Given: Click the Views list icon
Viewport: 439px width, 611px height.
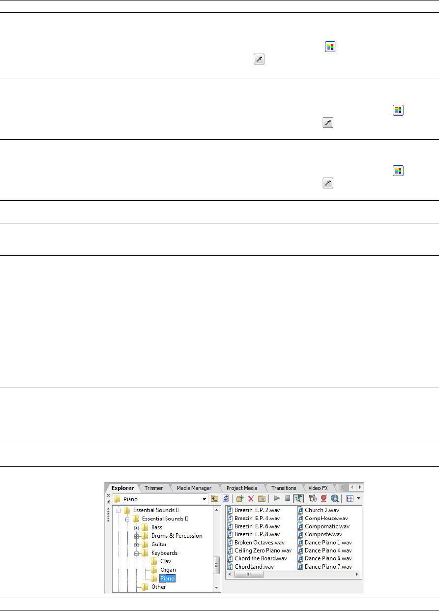Looking at the screenshot, I should click(x=350, y=498).
